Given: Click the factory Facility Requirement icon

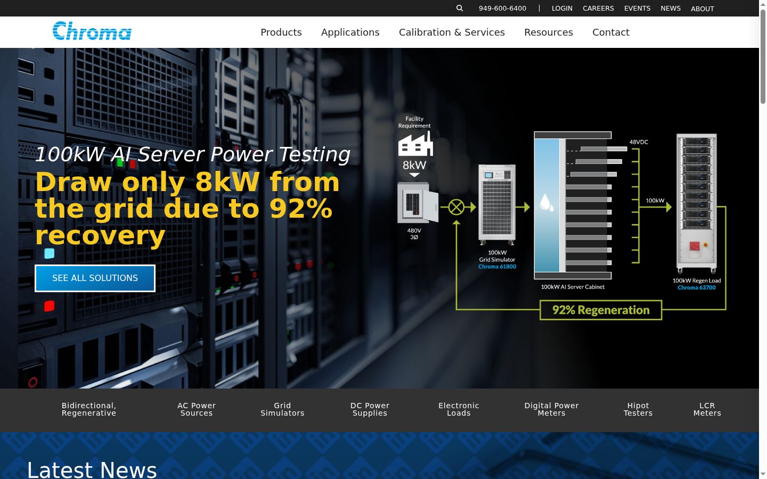Looking at the screenshot, I should (x=415, y=144).
